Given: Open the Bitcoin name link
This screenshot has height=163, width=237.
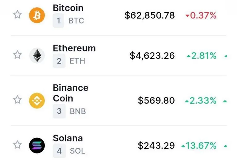Looking at the screenshot, I should click(x=68, y=8).
